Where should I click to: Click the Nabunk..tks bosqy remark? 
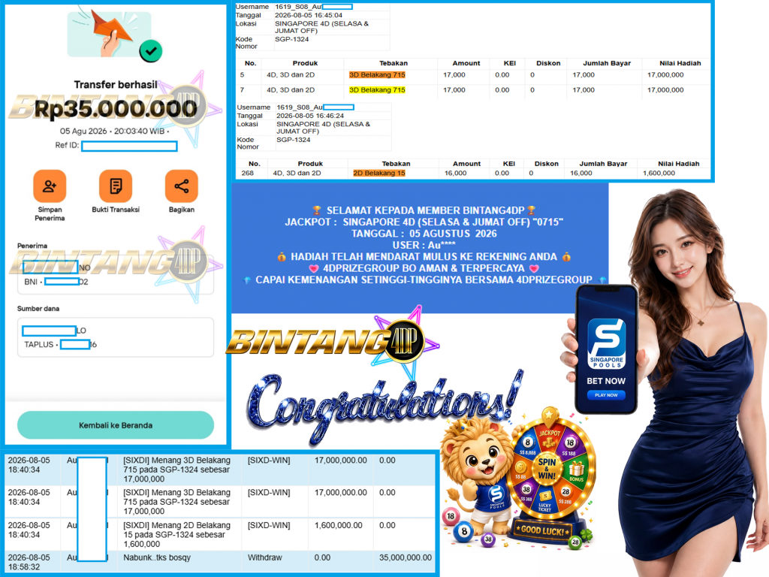[157, 557]
